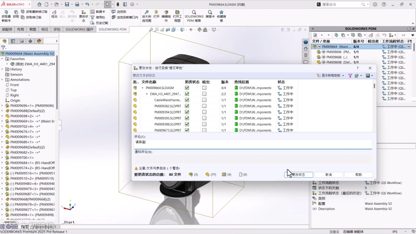
Task: Check 检出 box for PM009395.SLDPRT
Action: tap(204, 118)
